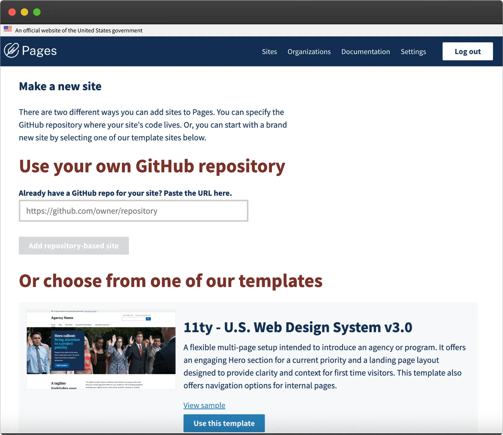Click Add repository-based site button

(x=74, y=246)
